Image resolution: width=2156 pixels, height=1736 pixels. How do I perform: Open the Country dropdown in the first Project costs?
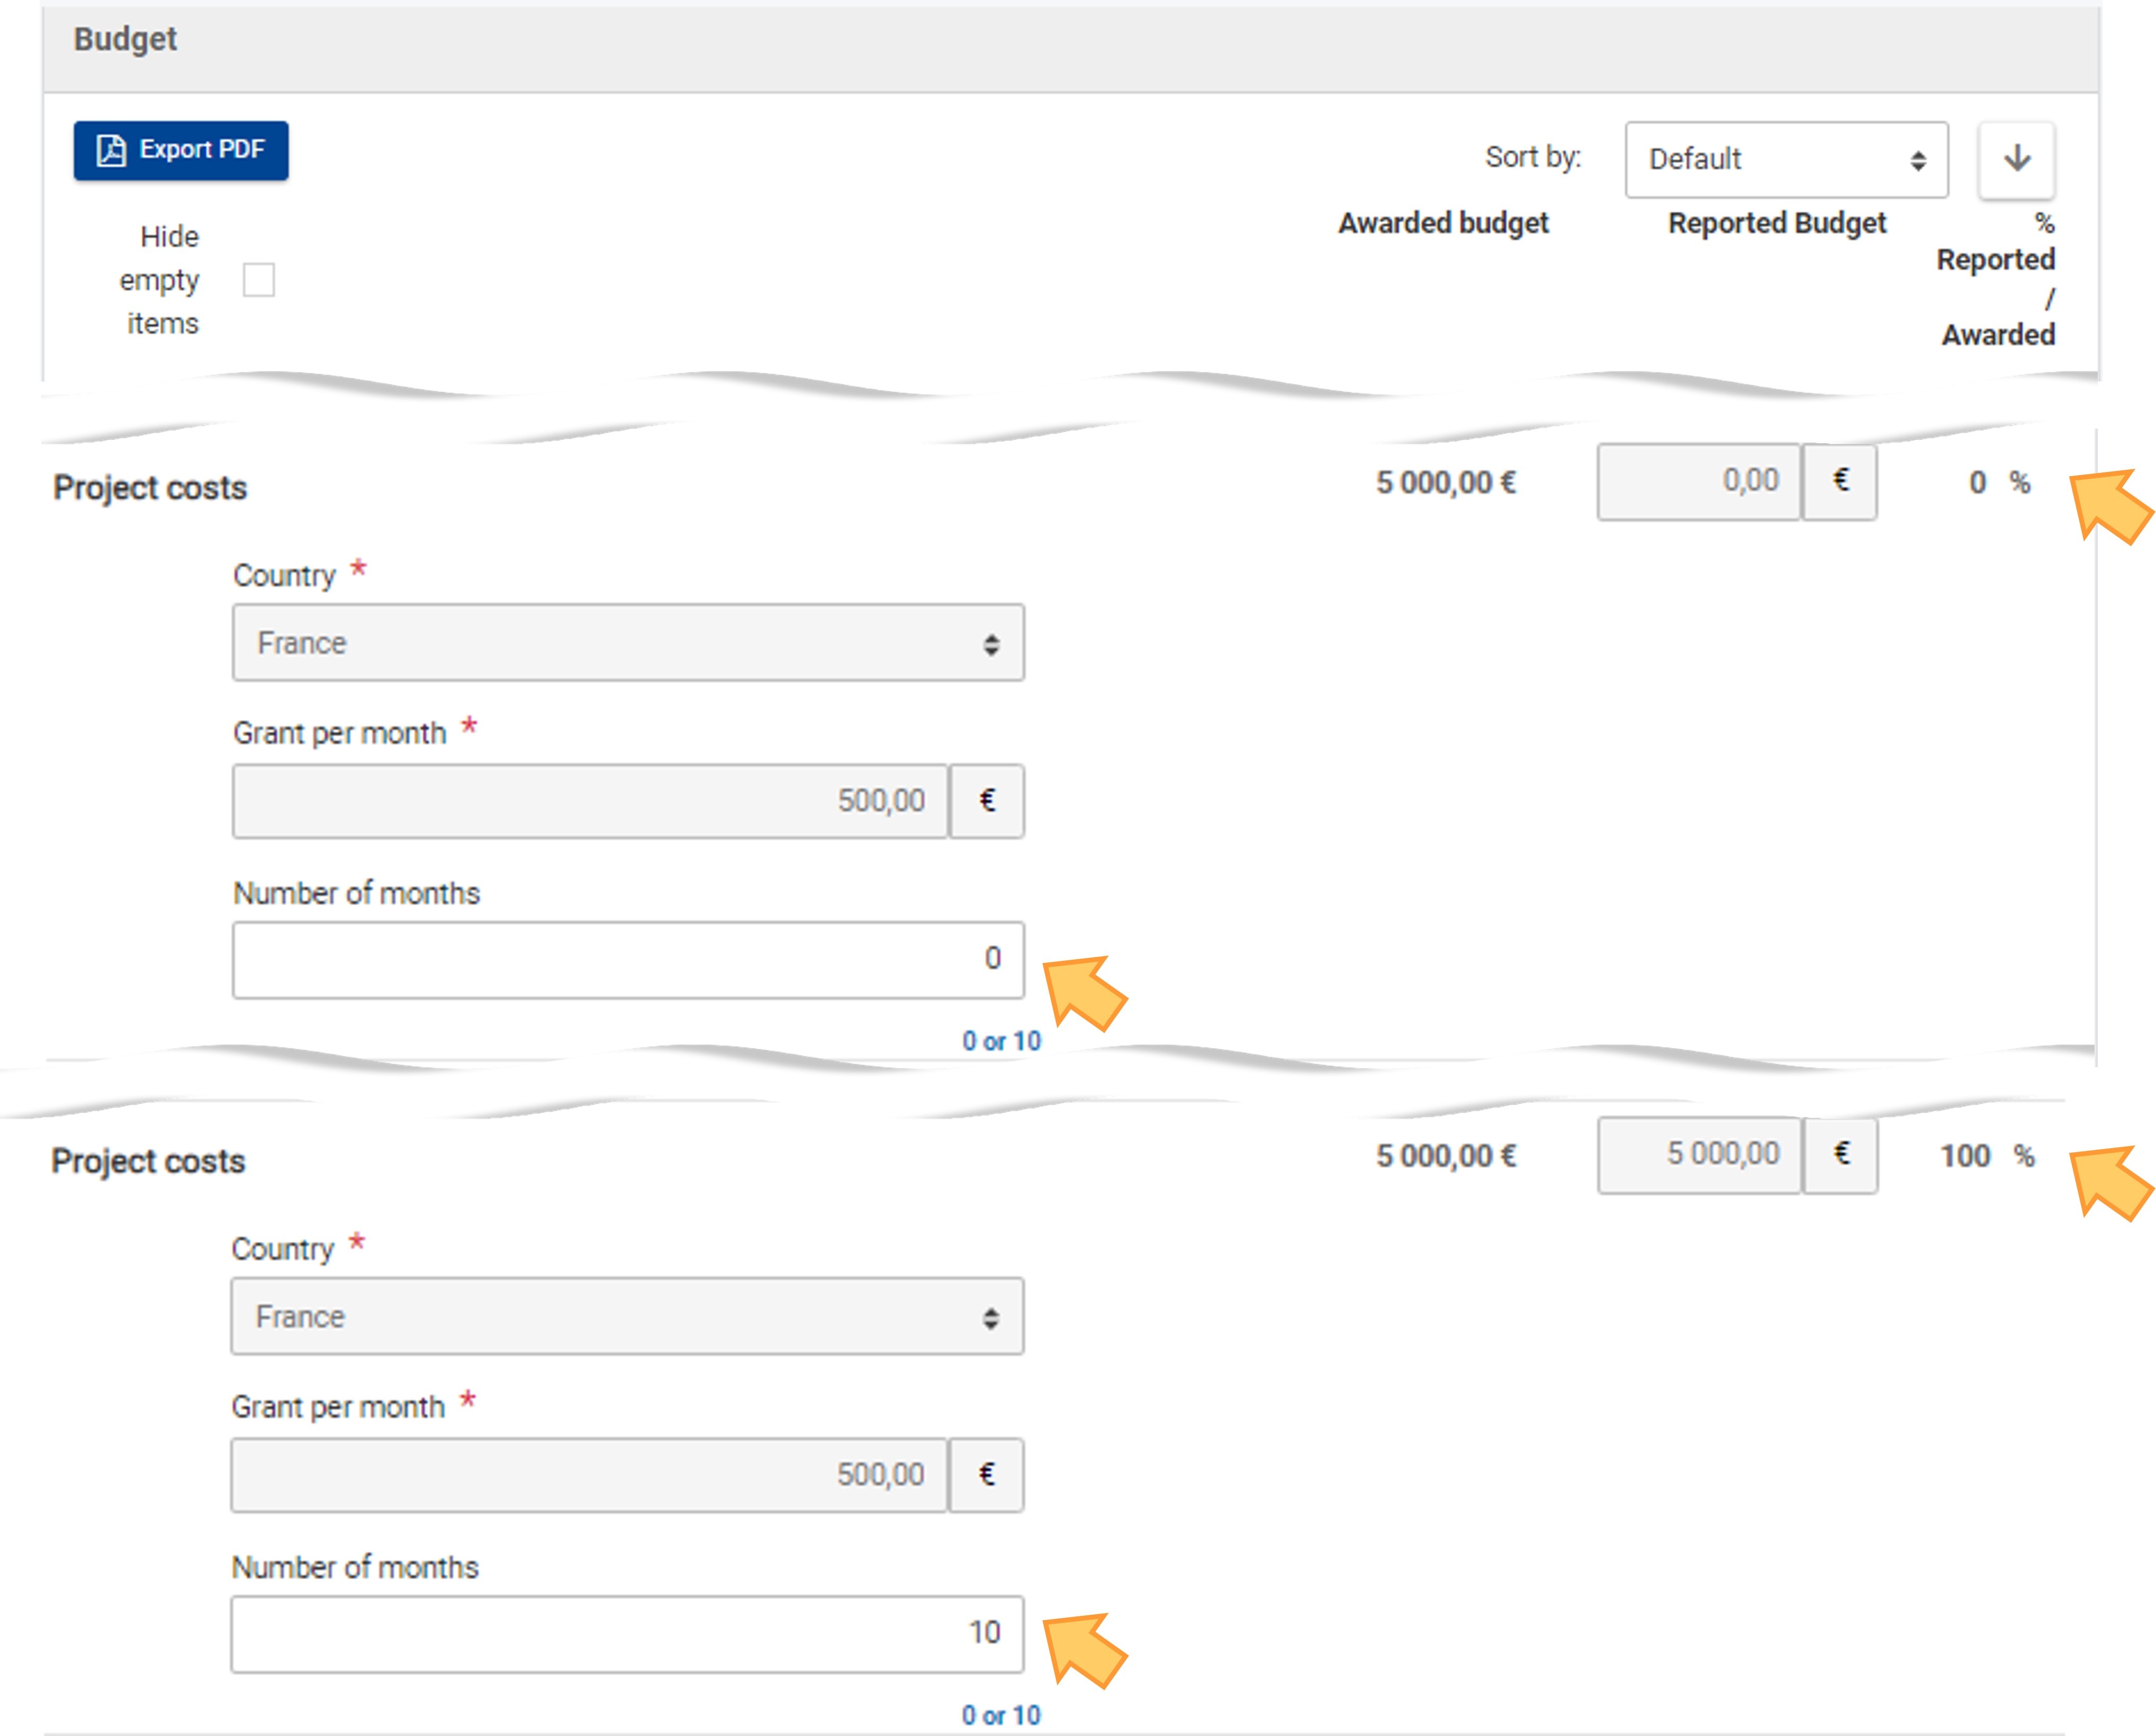(x=628, y=643)
